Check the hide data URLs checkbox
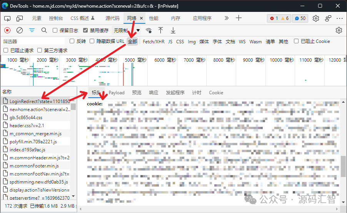The width and height of the screenshot is (347, 213). click(x=92, y=41)
